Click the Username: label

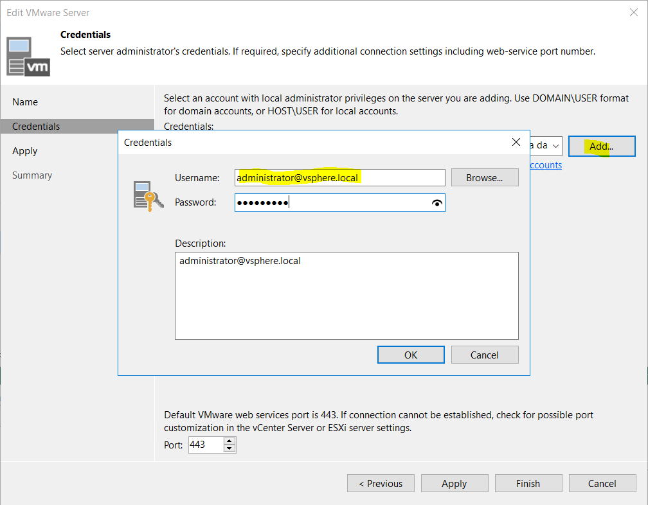click(197, 178)
